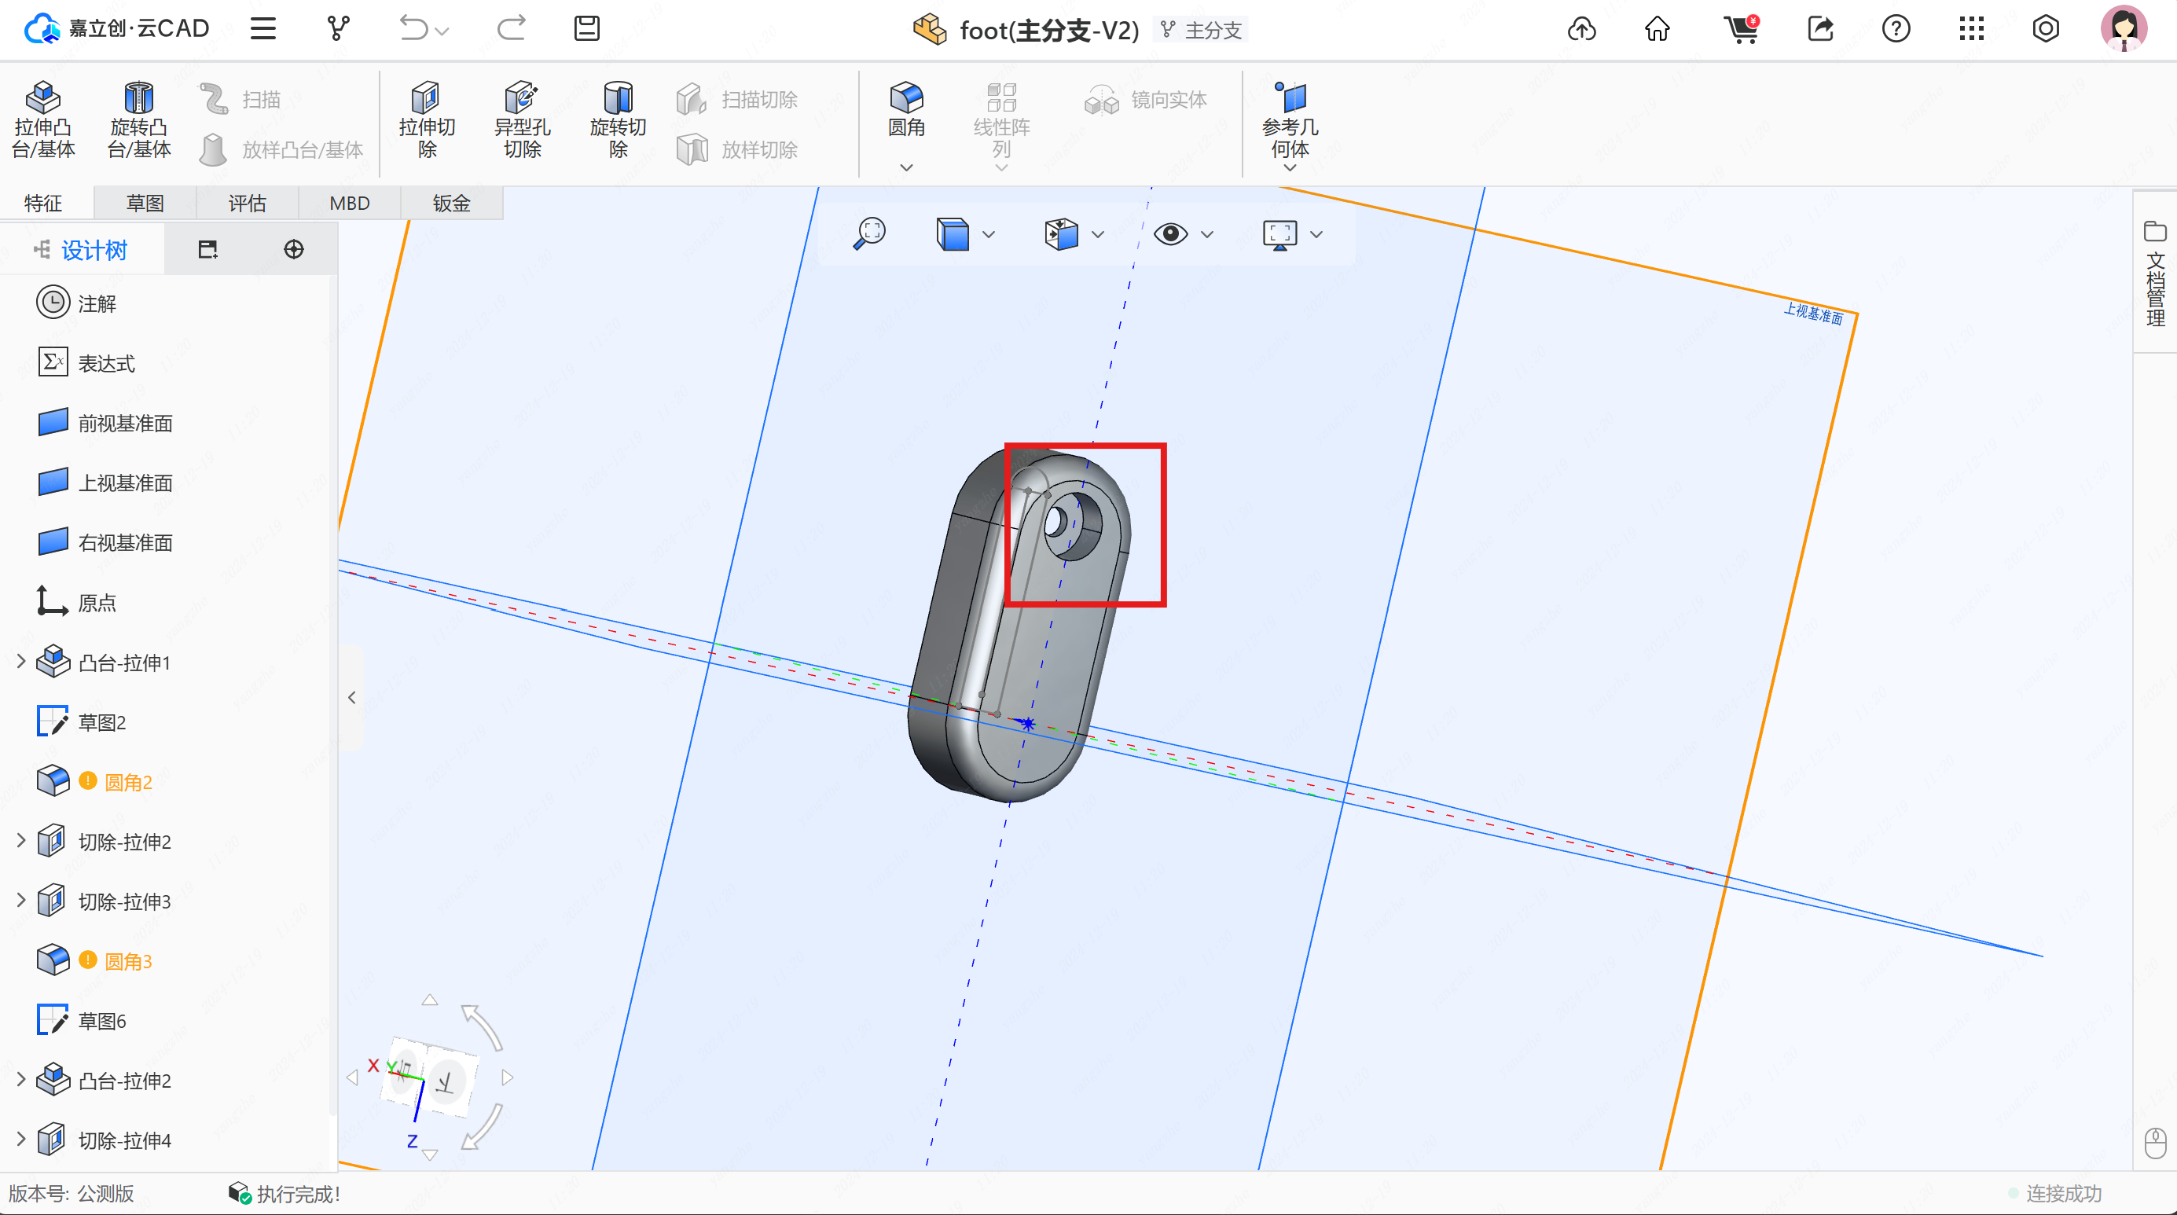Click the save document icon
The image size is (2177, 1215).
[x=586, y=29]
